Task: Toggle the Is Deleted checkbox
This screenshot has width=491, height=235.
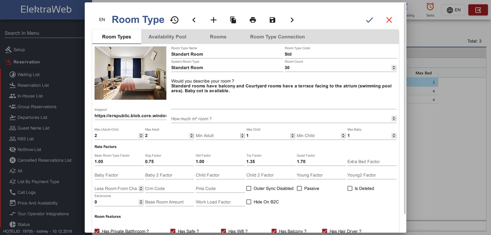Action: pyautogui.click(x=350, y=188)
